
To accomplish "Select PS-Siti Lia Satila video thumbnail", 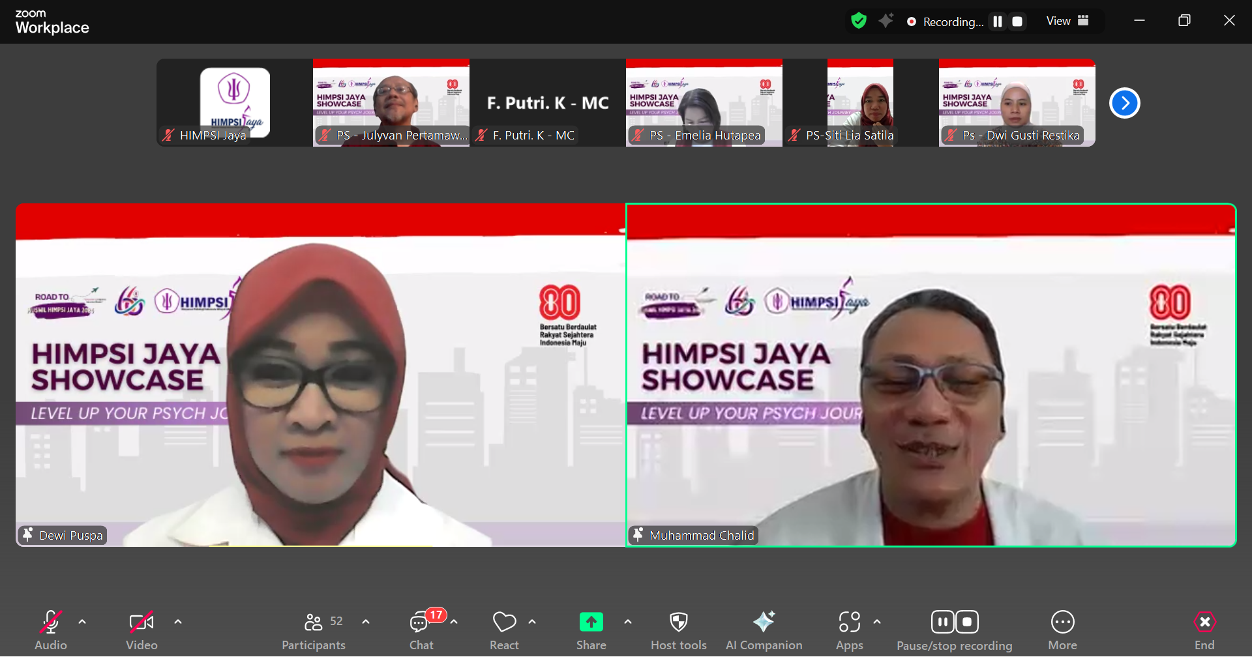I will tap(861, 102).
